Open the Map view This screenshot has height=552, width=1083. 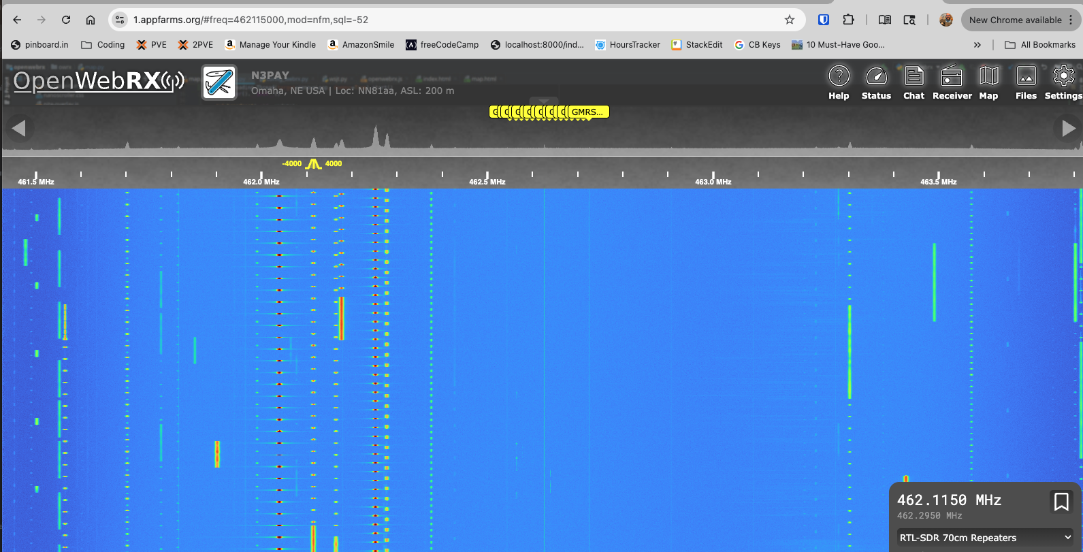coord(988,82)
